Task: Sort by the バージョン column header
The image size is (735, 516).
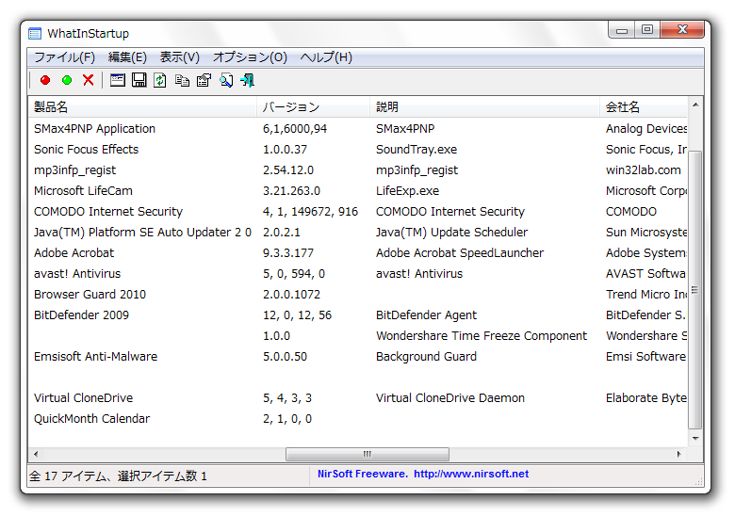Action: 313,107
